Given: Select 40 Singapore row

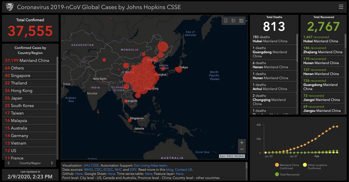Looking at the screenshot, I should coord(30,76).
